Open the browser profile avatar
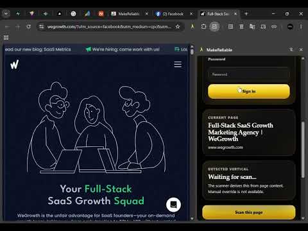 pyautogui.click(x=290, y=26)
